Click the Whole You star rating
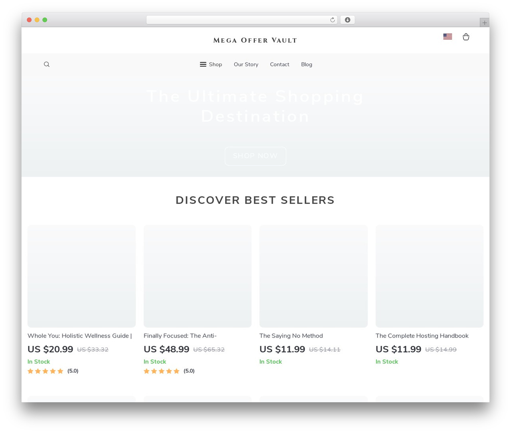Image resolution: width=511 pixels, height=433 pixels. [x=46, y=371]
